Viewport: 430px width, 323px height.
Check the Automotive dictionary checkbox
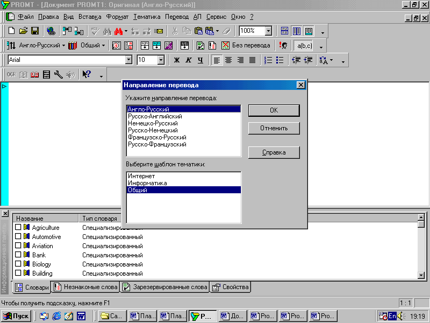point(18,236)
